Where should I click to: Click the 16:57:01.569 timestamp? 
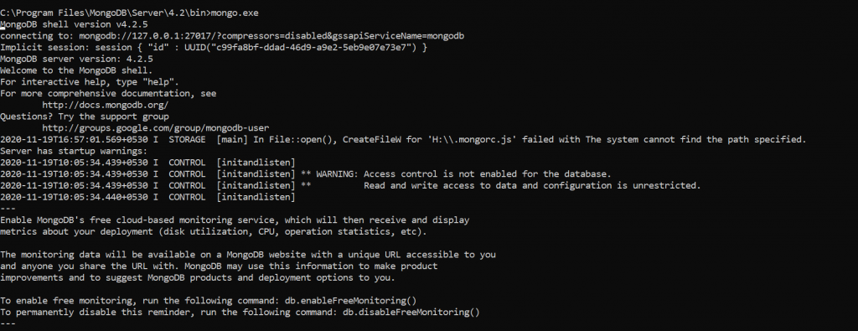pyautogui.click(x=90, y=139)
